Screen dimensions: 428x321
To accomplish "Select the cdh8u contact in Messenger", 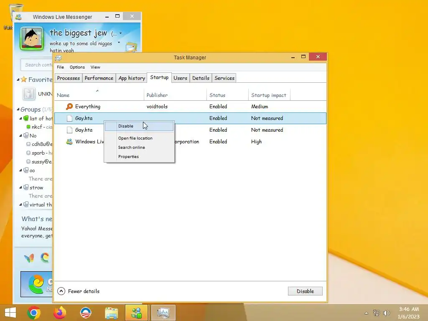I will (x=39, y=144).
